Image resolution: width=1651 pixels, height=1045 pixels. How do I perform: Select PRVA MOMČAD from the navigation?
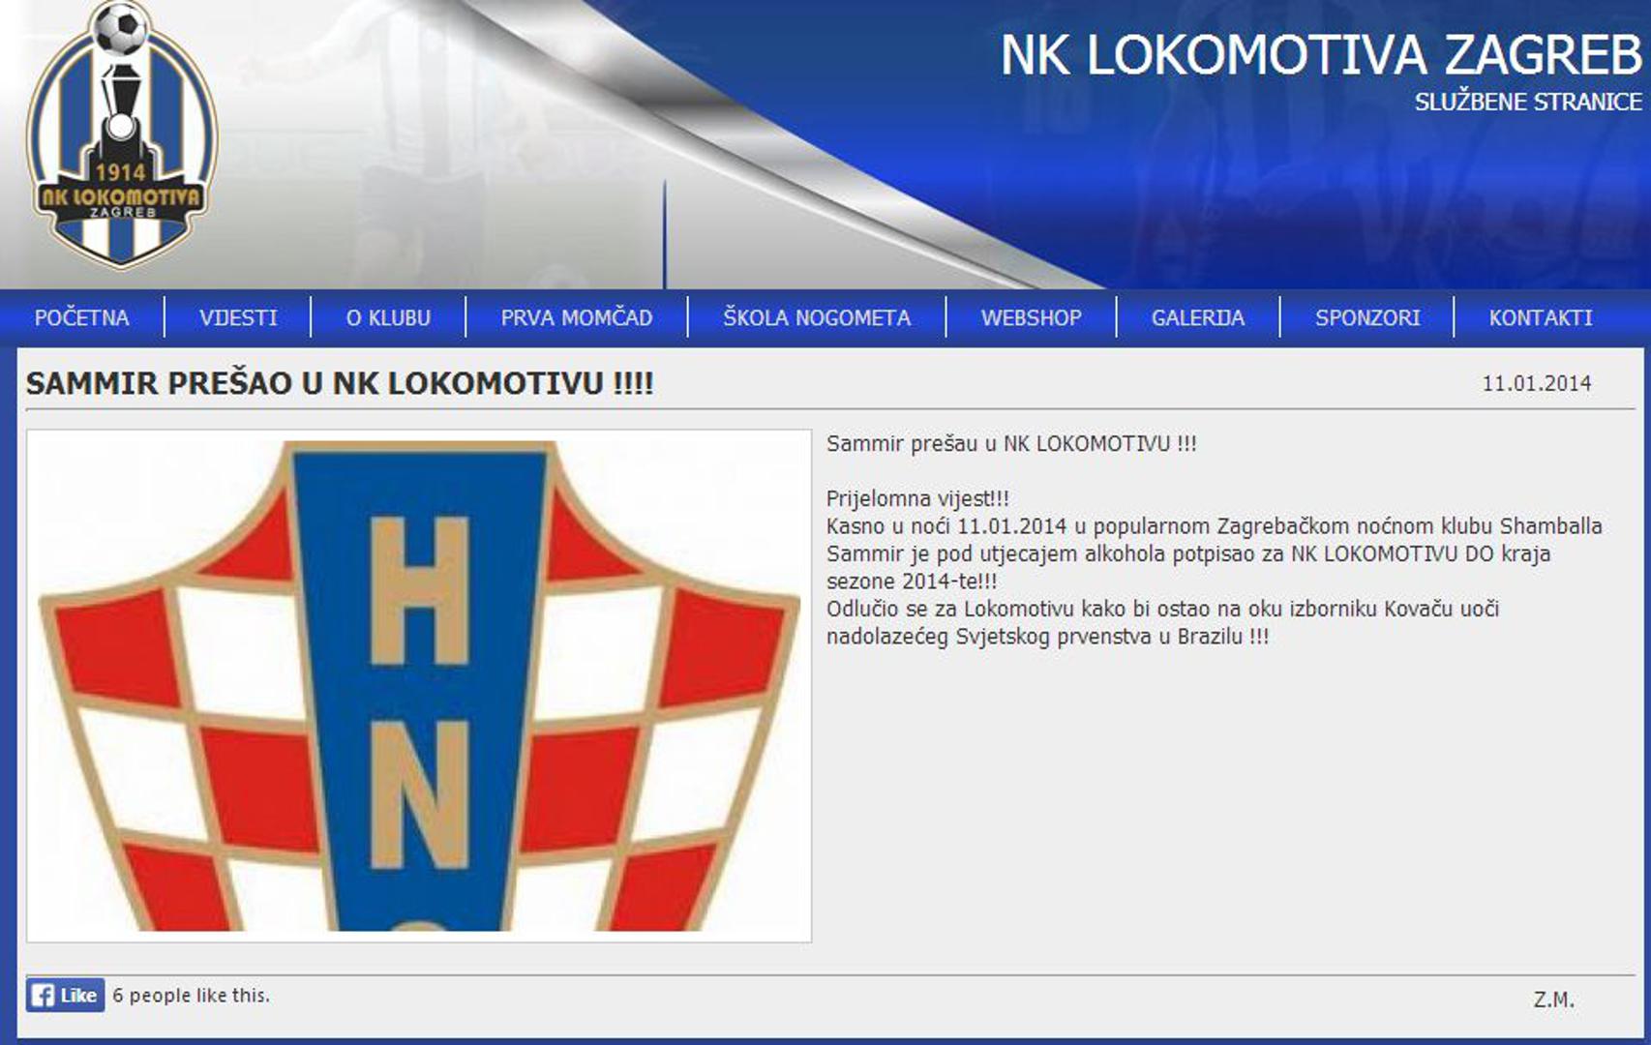pos(577,317)
